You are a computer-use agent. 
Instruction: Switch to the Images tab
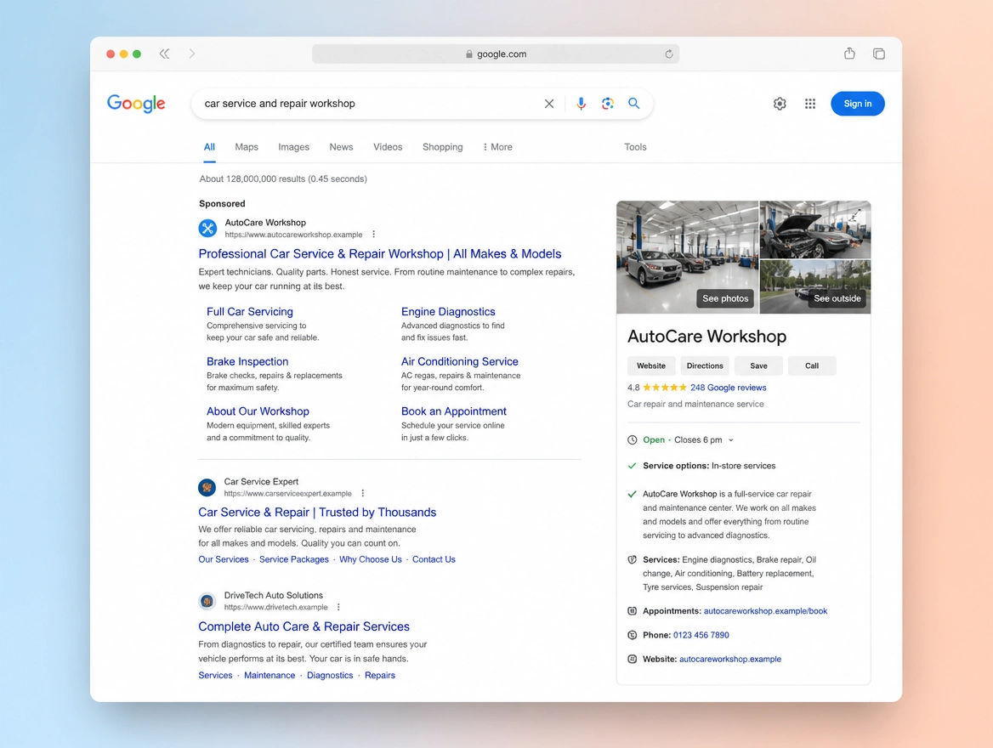point(294,147)
